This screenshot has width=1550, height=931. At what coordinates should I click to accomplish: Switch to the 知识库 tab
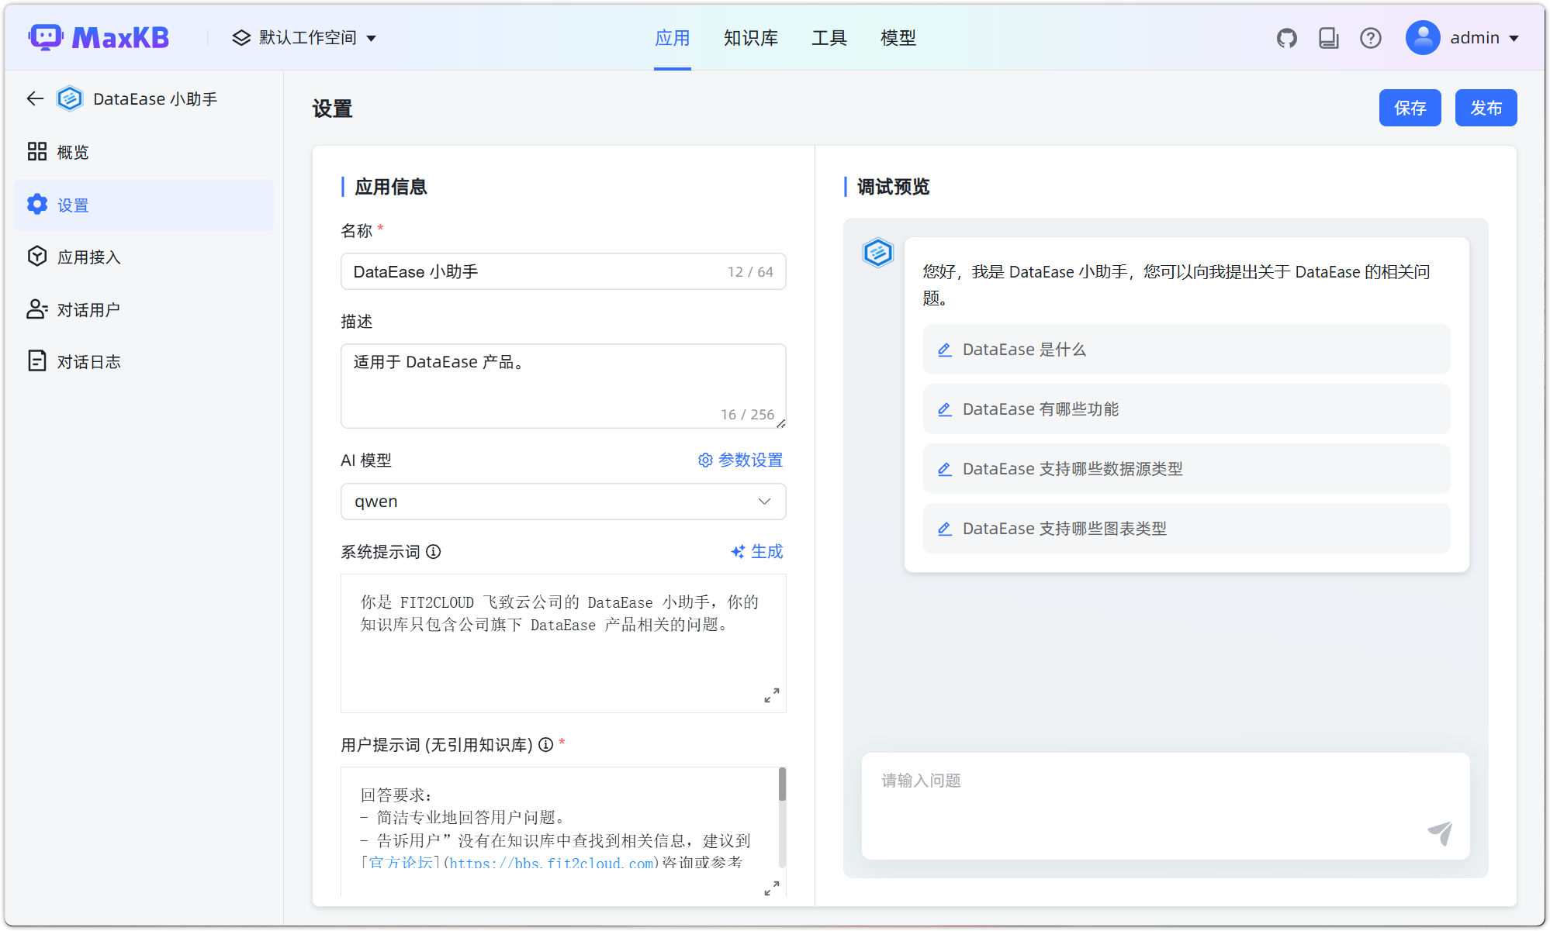coord(750,37)
